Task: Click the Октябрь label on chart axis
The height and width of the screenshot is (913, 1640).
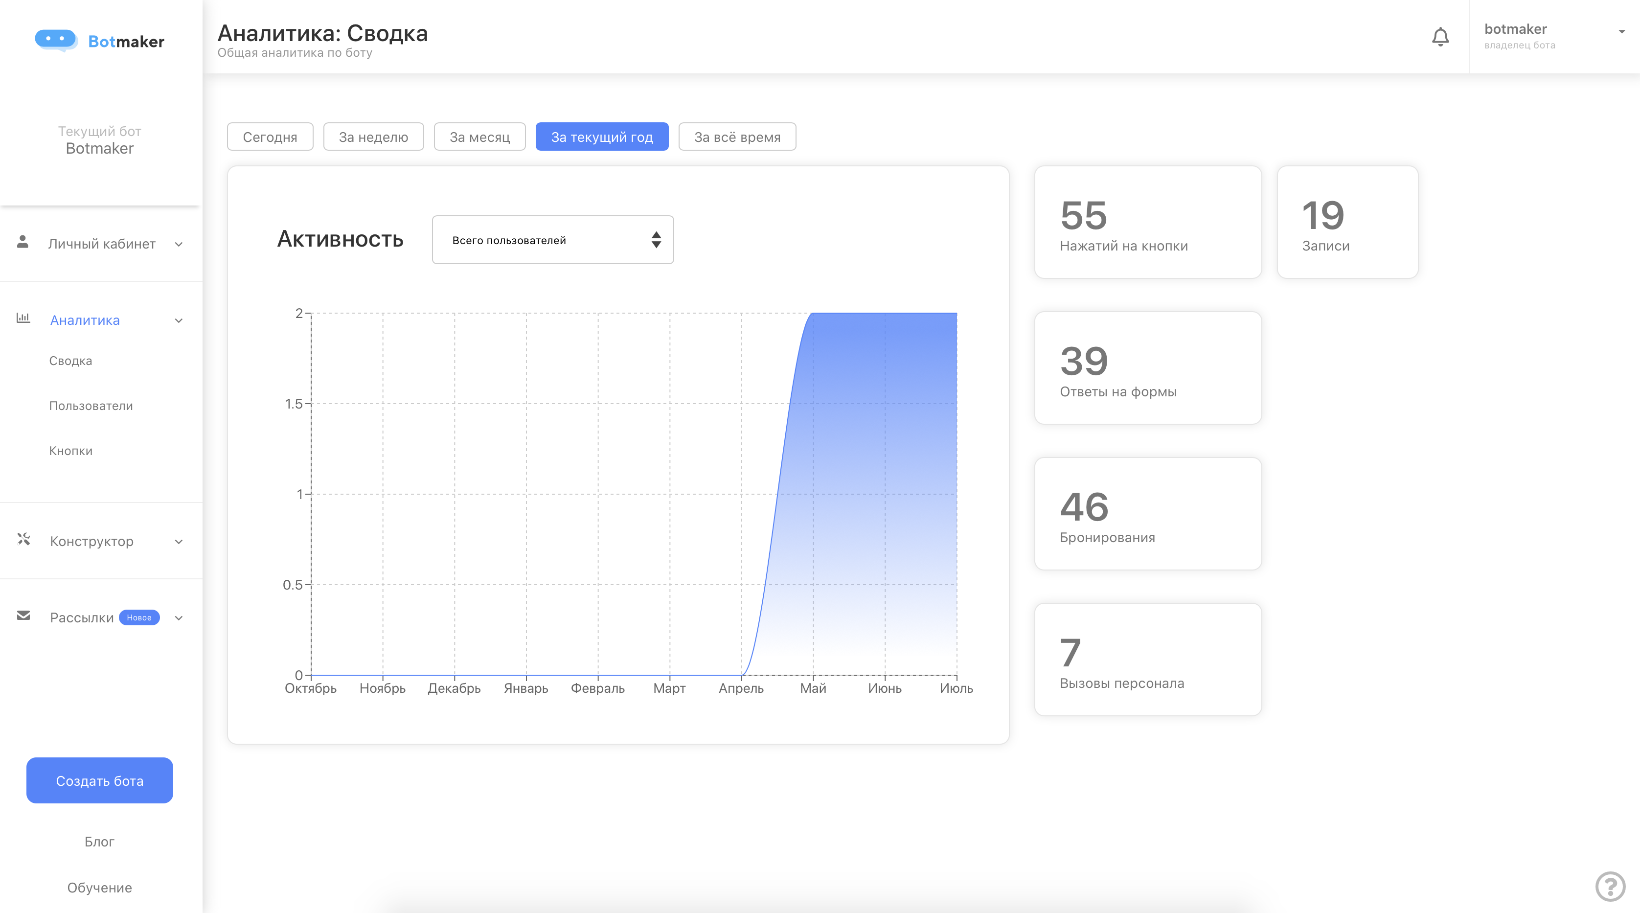Action: pyautogui.click(x=311, y=689)
